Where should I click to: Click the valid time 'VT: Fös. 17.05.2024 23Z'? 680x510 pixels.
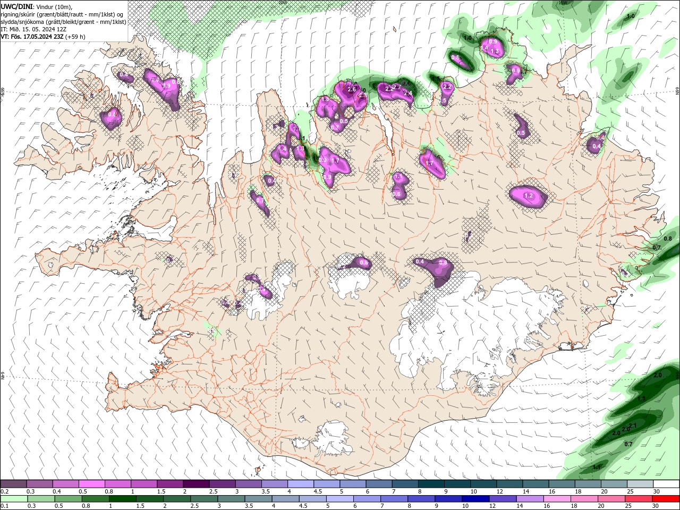coord(32,37)
